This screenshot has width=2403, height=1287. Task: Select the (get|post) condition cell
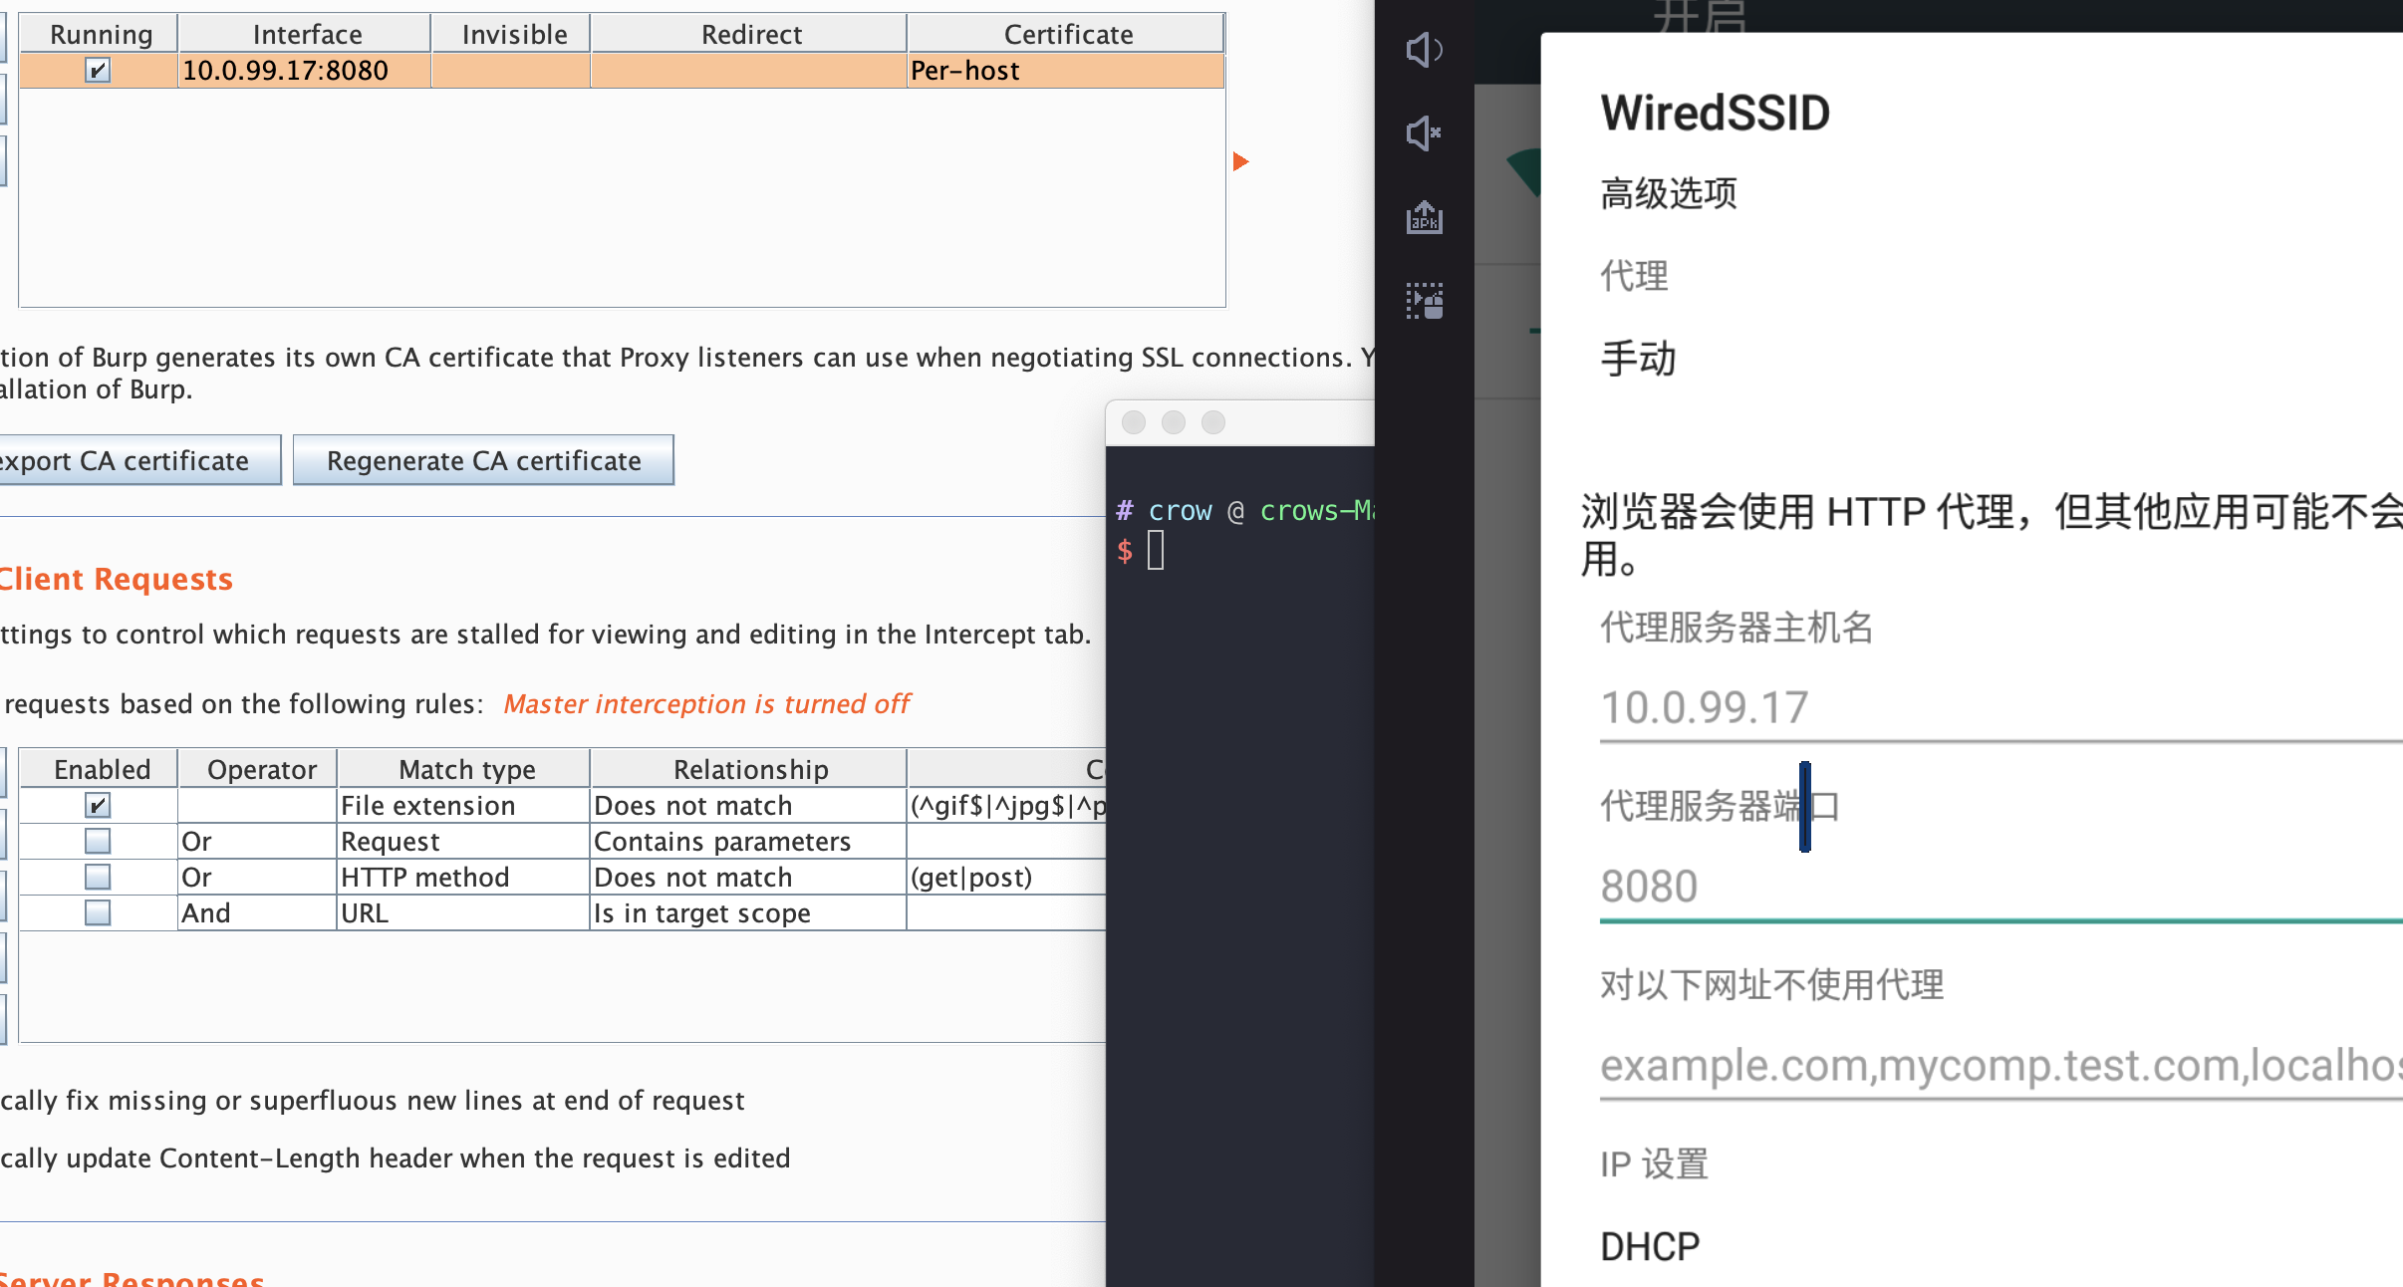click(1006, 877)
